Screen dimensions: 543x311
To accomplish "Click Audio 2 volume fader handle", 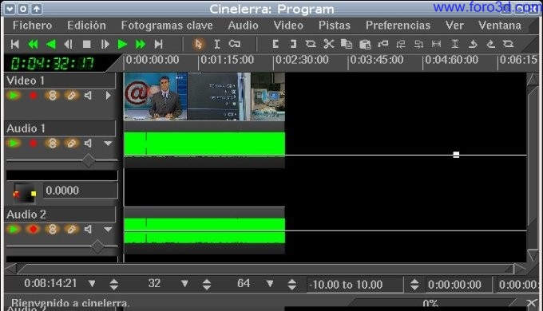I will [x=97, y=246].
